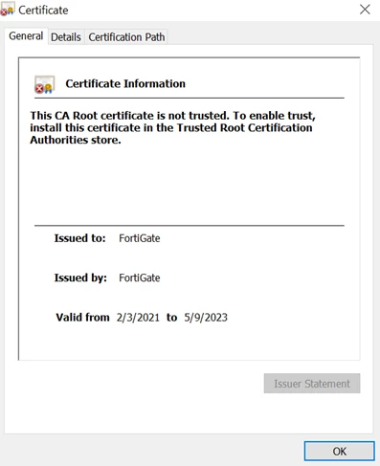Switch to the Details tab
Screen dimensions: 380x466
click(x=66, y=37)
